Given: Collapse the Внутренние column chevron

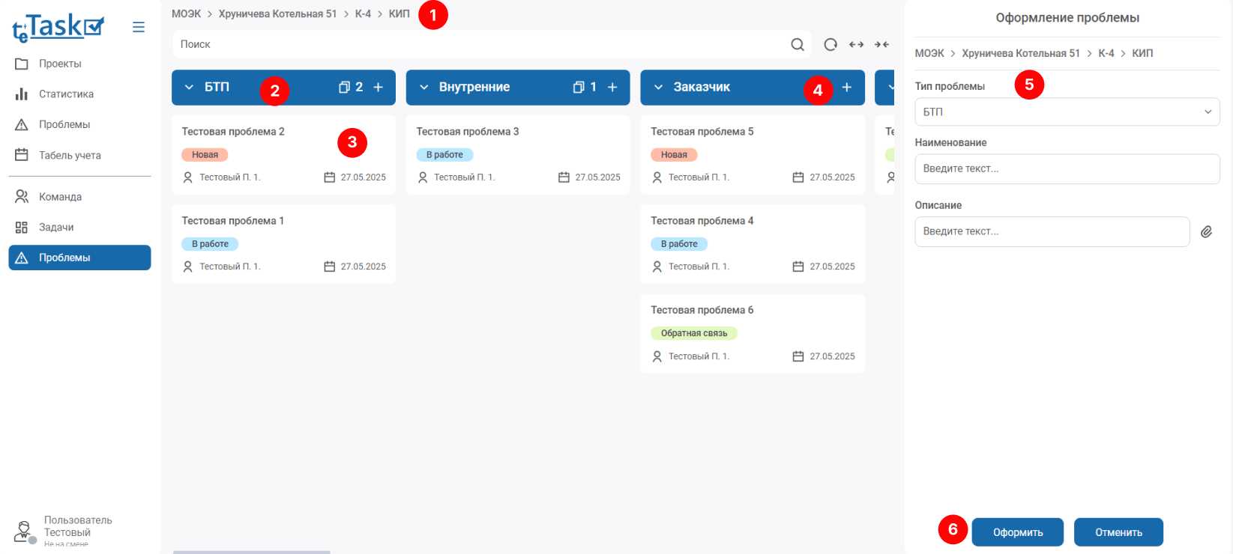Looking at the screenshot, I should (423, 88).
